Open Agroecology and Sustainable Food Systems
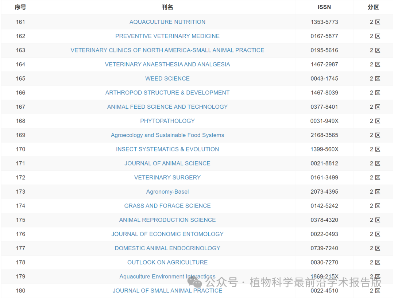The height and width of the screenshot is (298, 394). pos(167,135)
